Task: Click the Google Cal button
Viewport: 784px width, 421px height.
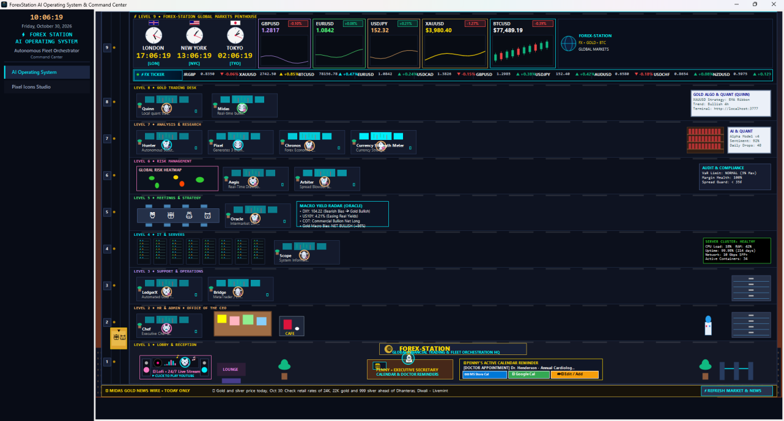Action: pos(529,375)
